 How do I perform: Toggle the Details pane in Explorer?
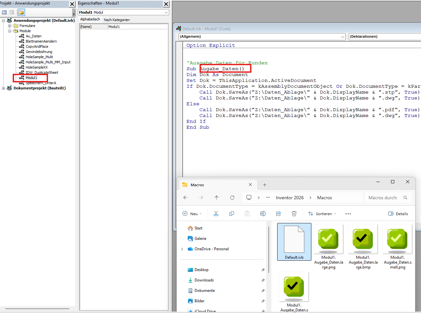pyautogui.click(x=398, y=214)
